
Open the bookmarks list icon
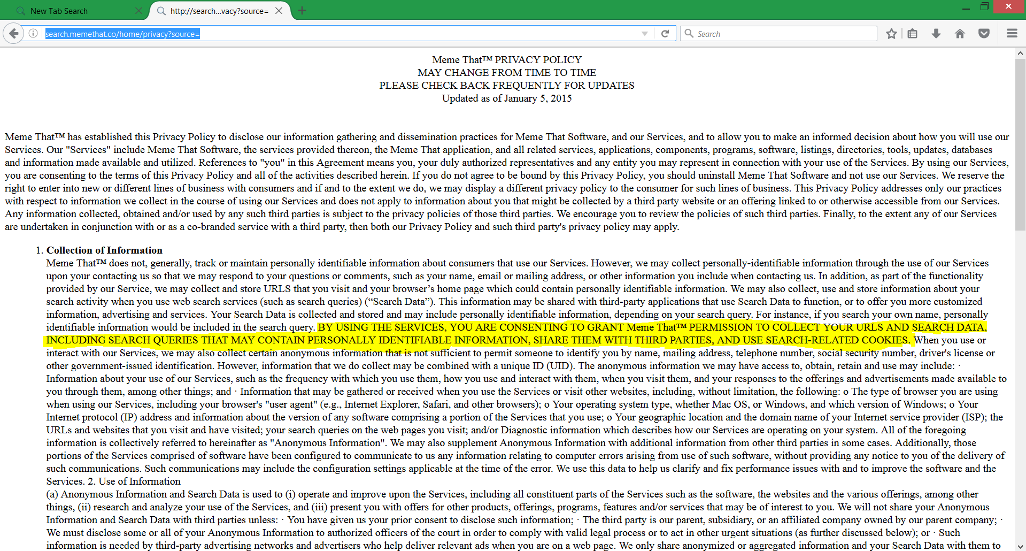913,34
